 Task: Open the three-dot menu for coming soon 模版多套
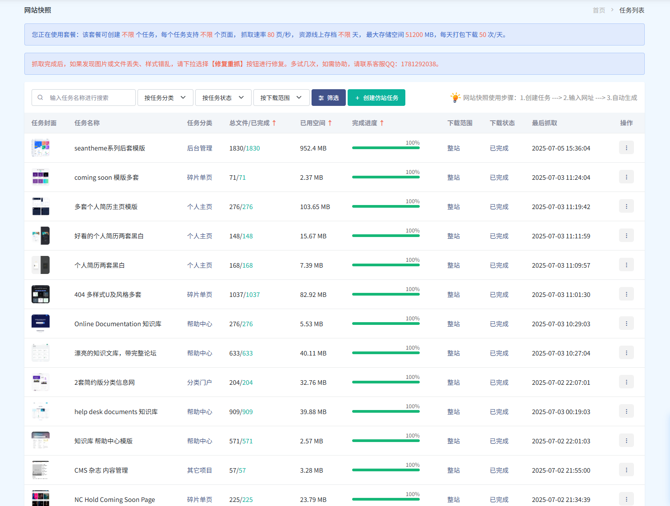(626, 177)
